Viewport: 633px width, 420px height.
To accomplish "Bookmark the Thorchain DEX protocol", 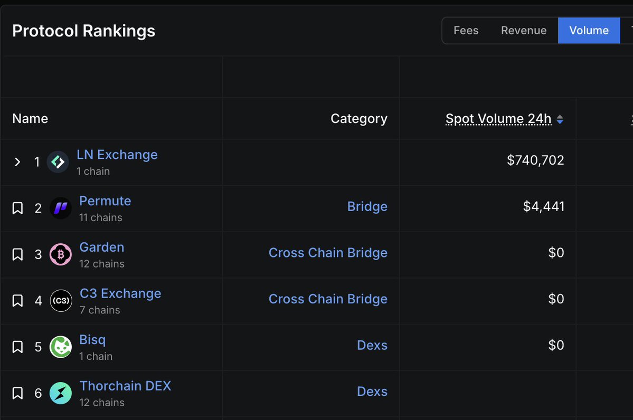I will coord(17,393).
